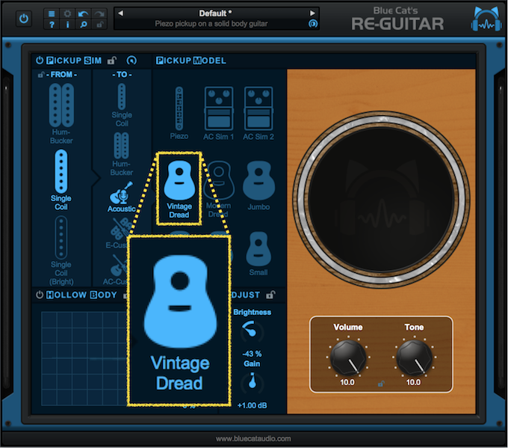Adjust the Gain knob

point(252,383)
